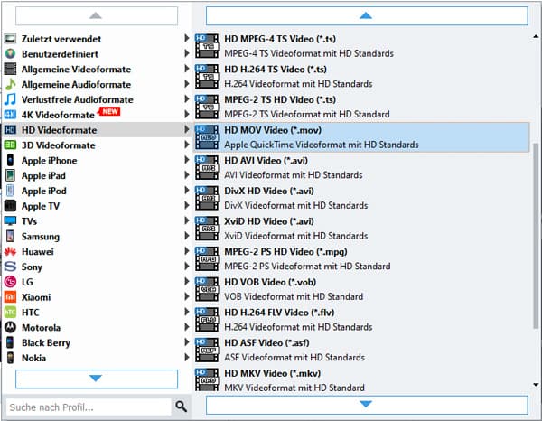This screenshot has height=421, width=542.
Task: Click the HD VOB Video format icon
Action: pos(207,289)
